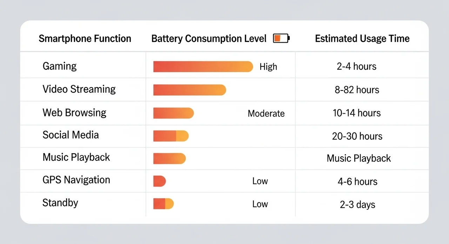Click the Web Browsing consumption bar
The width and height of the screenshot is (449, 244).
pos(173,113)
